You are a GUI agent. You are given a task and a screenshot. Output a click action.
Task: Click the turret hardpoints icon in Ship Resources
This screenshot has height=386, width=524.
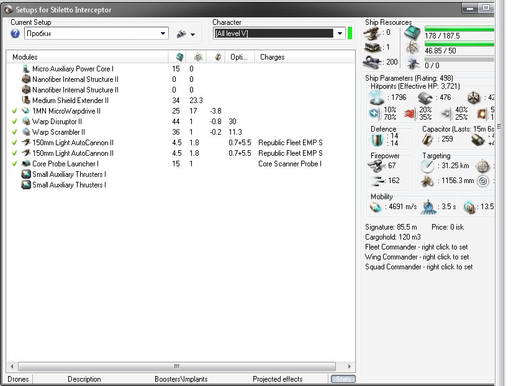372,33
